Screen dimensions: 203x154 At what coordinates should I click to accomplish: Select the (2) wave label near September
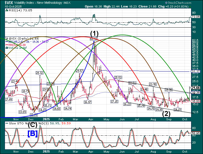pos(166,114)
